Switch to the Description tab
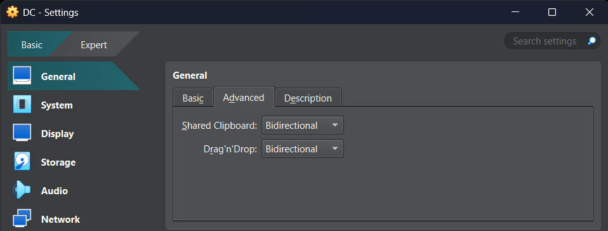Image resolution: width=608 pixels, height=231 pixels. pyautogui.click(x=308, y=98)
